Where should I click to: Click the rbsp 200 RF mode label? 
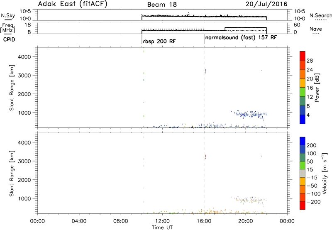[x=159, y=41]
